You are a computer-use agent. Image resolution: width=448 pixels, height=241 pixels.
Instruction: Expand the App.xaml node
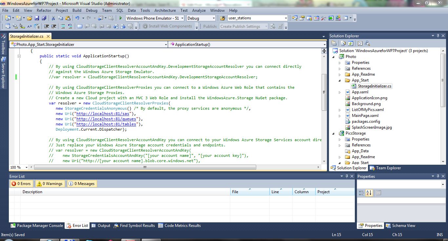tap(340, 92)
